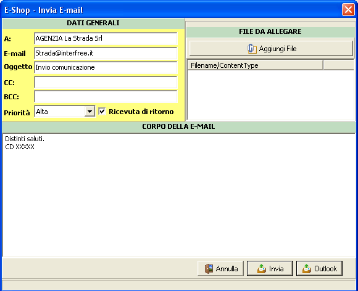Send the email with Invia
The image size is (358, 291).
pyautogui.click(x=270, y=269)
